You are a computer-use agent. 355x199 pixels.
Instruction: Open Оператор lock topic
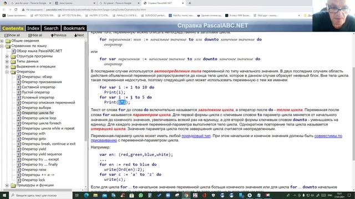pos(33,180)
